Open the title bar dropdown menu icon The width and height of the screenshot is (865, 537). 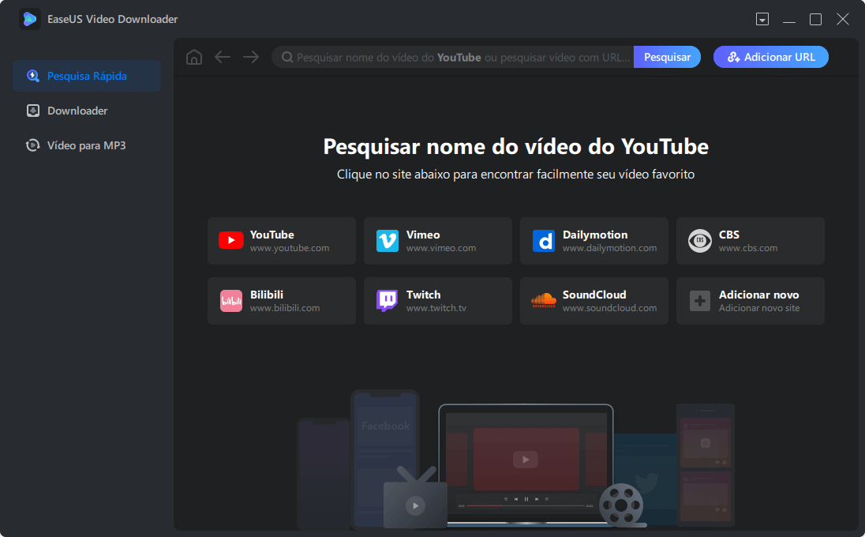click(x=762, y=19)
